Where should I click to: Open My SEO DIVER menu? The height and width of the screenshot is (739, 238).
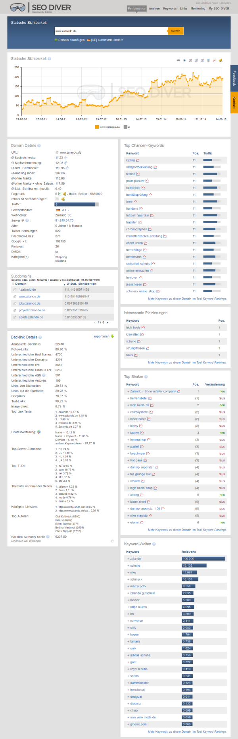coord(219,8)
